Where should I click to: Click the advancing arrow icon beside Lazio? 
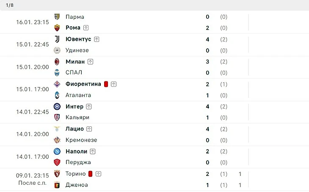89,129
